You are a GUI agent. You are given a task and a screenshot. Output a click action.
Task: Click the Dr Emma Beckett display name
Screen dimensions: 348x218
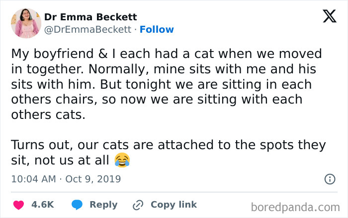pos(90,17)
